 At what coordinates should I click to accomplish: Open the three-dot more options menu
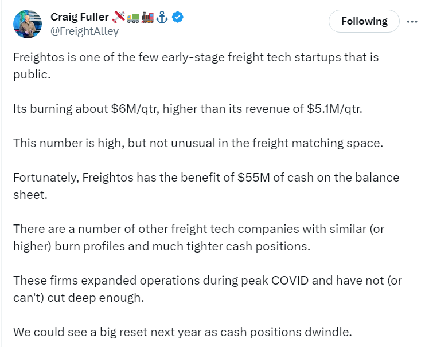412,21
